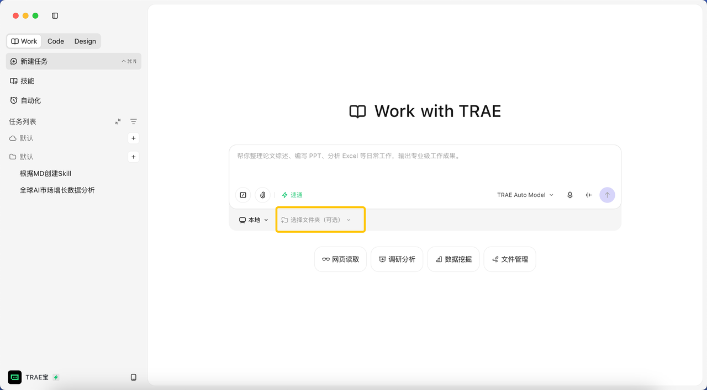Start voice input with microphone icon

coord(570,195)
